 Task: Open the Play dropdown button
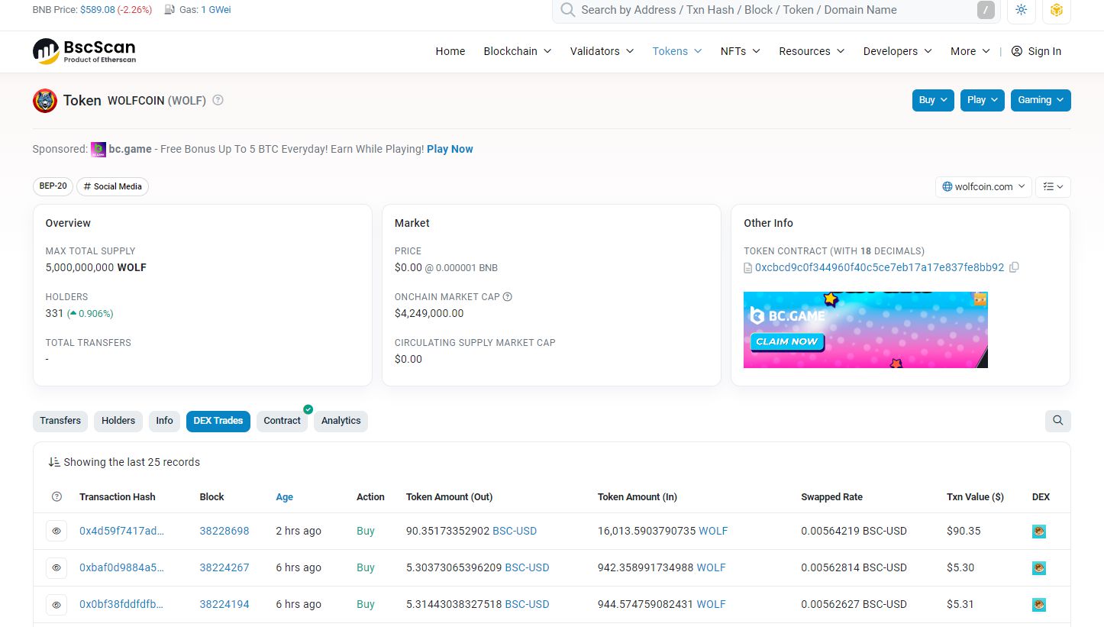[x=982, y=100]
